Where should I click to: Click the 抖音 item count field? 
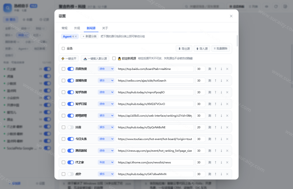(200, 127)
